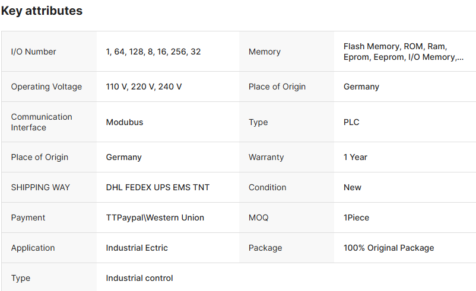Select the Operating Voltage label

coord(46,87)
